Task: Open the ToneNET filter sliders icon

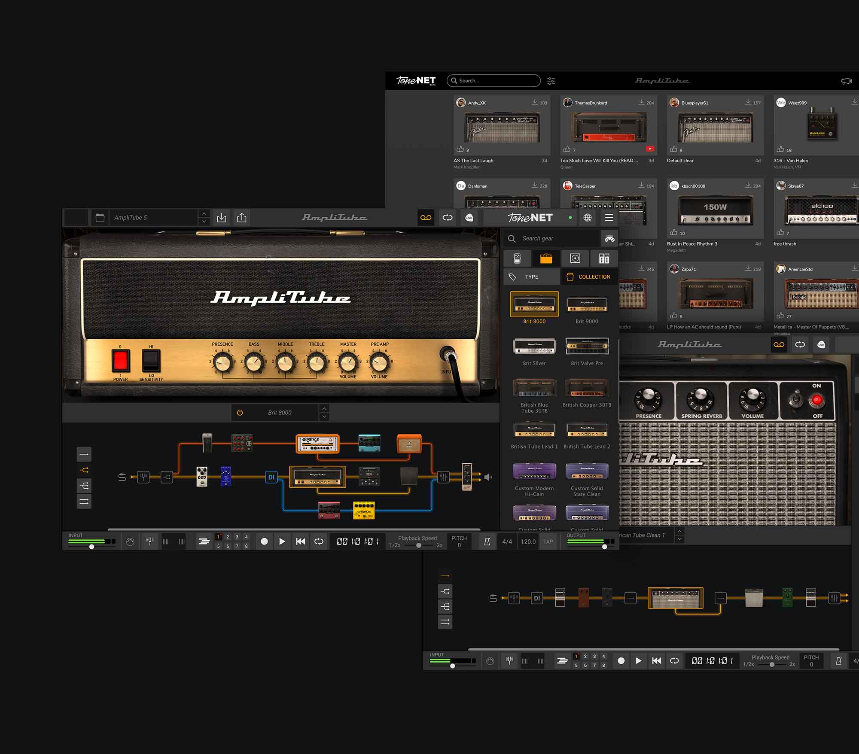Action: pyautogui.click(x=551, y=81)
